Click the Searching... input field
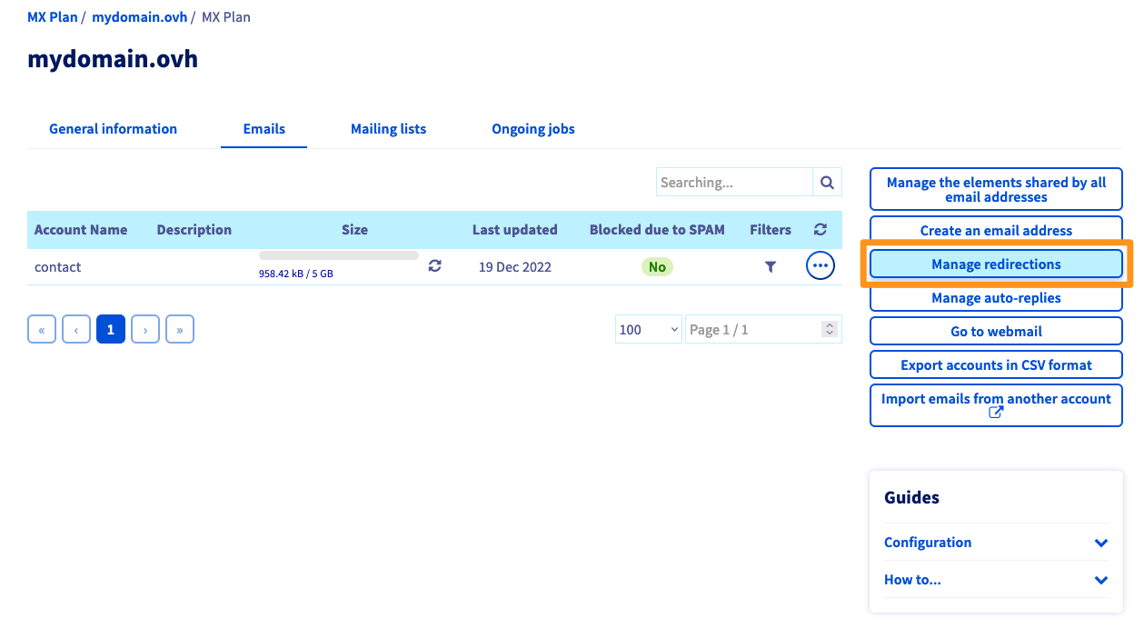1144x638 pixels. tap(733, 183)
